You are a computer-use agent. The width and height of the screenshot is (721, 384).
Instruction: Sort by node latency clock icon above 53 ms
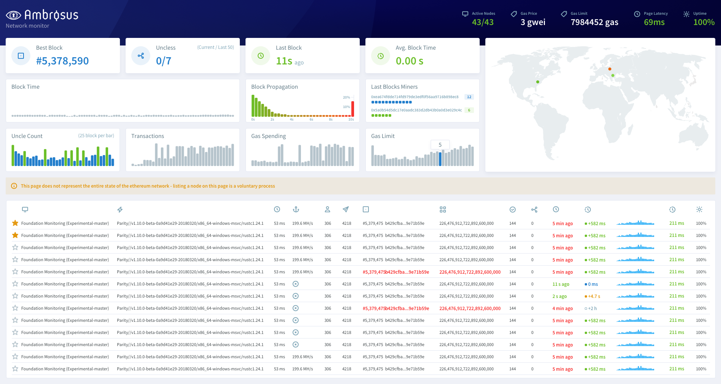coord(277,209)
